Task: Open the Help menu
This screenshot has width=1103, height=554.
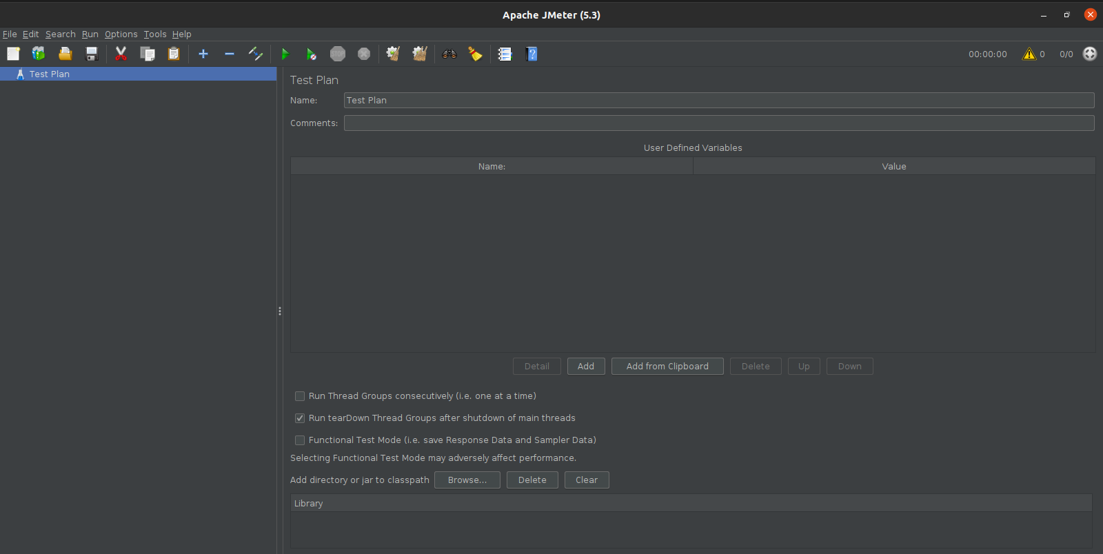Action: click(x=182, y=34)
